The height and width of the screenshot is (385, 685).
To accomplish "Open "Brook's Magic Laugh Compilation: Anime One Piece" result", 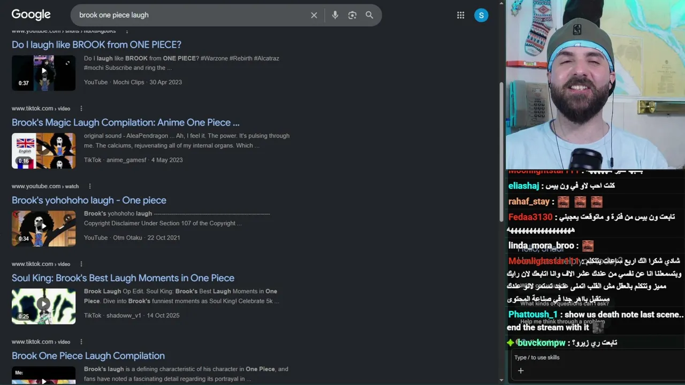I will (126, 122).
